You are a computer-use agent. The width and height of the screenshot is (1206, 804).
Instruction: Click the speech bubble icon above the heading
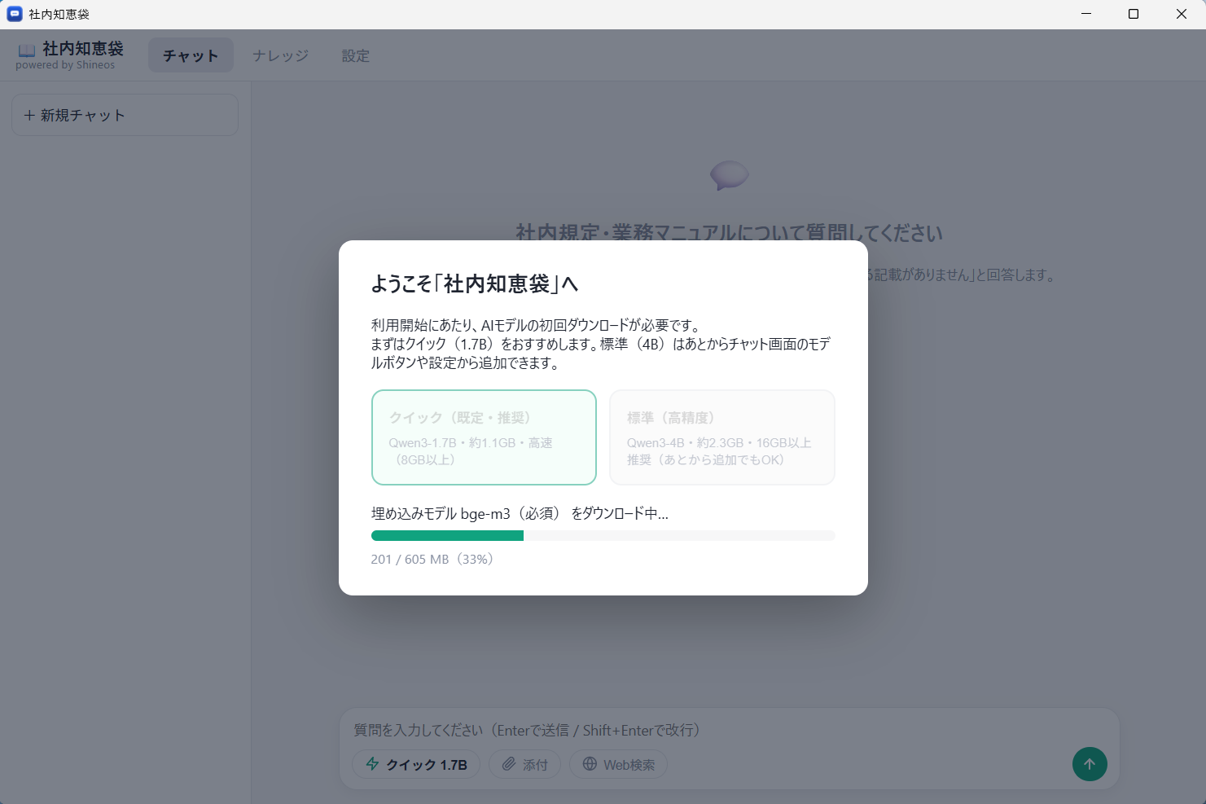point(729,175)
